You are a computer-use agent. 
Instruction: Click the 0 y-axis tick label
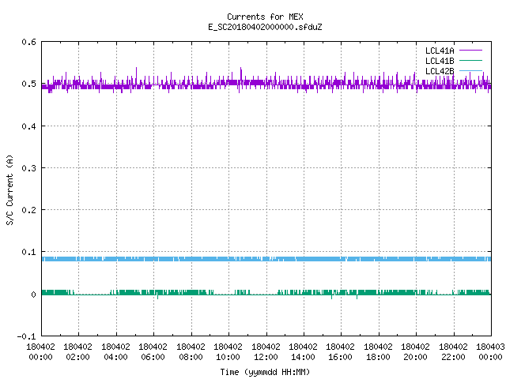[x=33, y=295]
